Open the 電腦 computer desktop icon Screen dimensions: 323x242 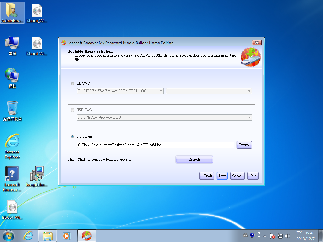[12, 45]
